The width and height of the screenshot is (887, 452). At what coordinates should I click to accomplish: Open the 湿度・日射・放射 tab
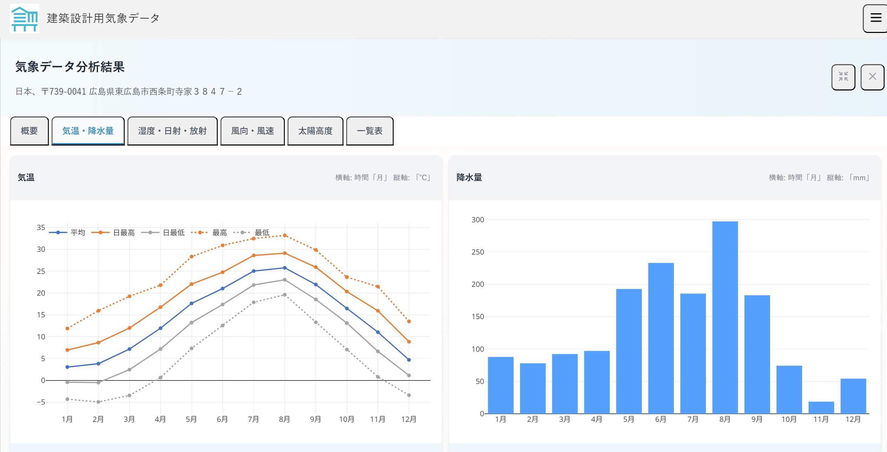(x=172, y=131)
